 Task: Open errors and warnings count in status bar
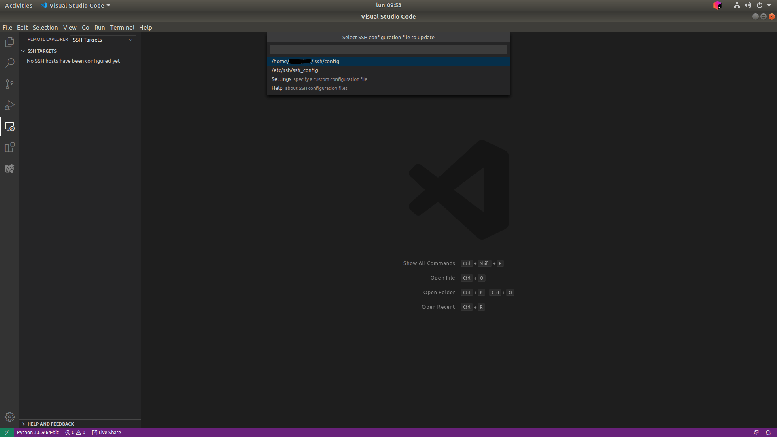coord(75,433)
